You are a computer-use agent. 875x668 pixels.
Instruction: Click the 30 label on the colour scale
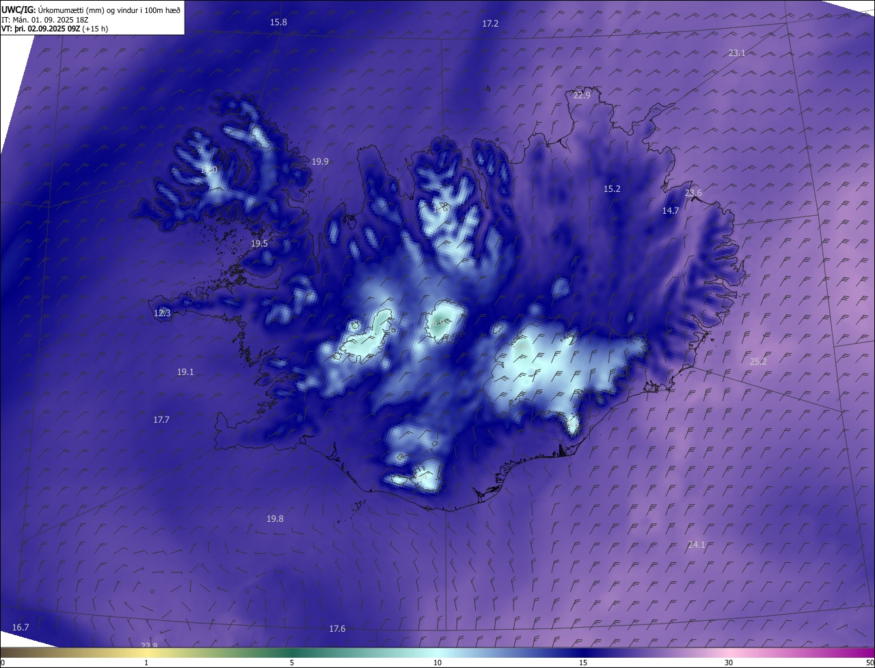729,663
